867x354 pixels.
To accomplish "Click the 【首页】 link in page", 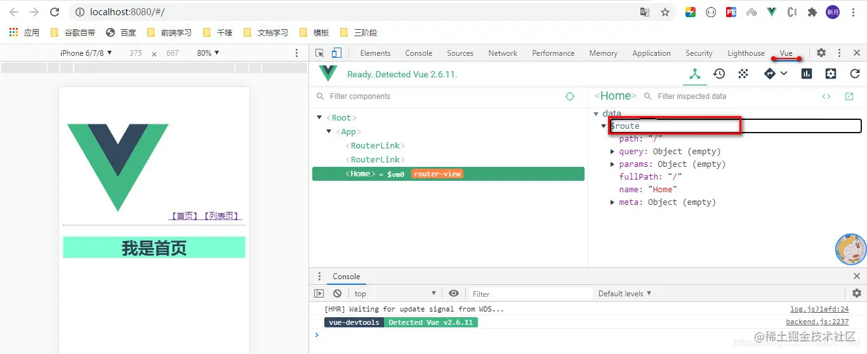I will 185,216.
